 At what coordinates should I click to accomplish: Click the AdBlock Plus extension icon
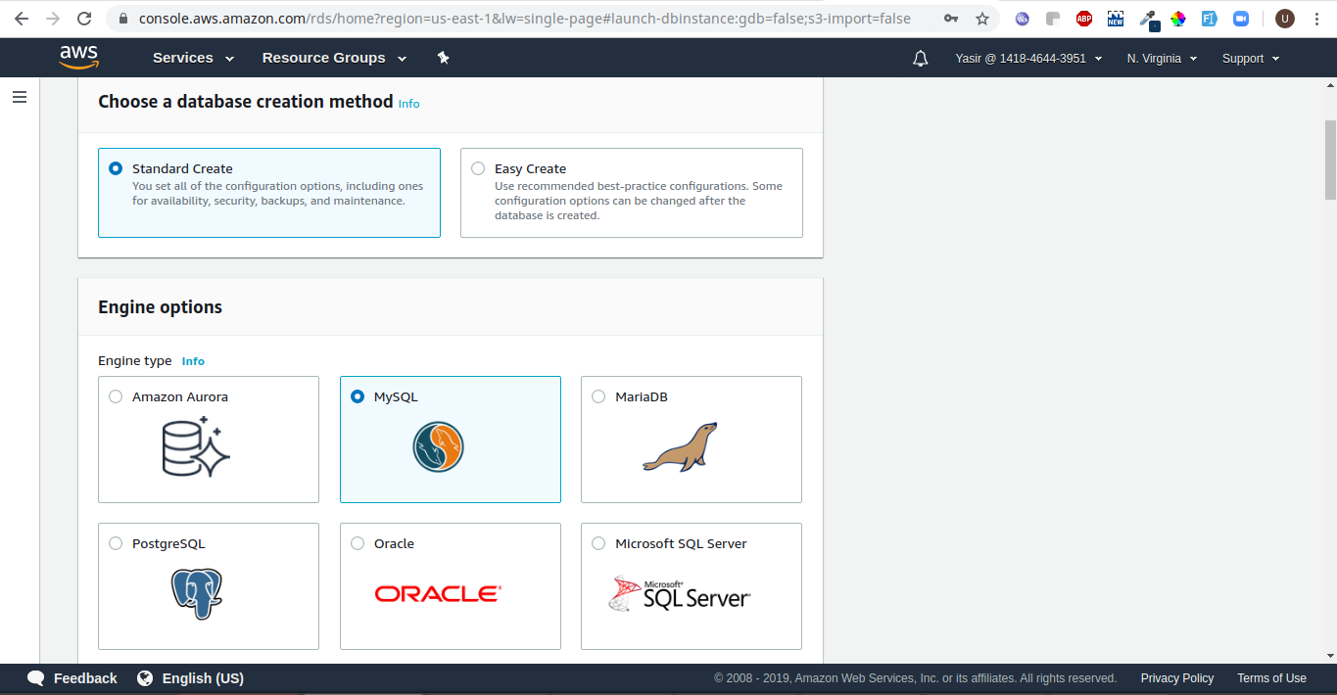[1084, 19]
